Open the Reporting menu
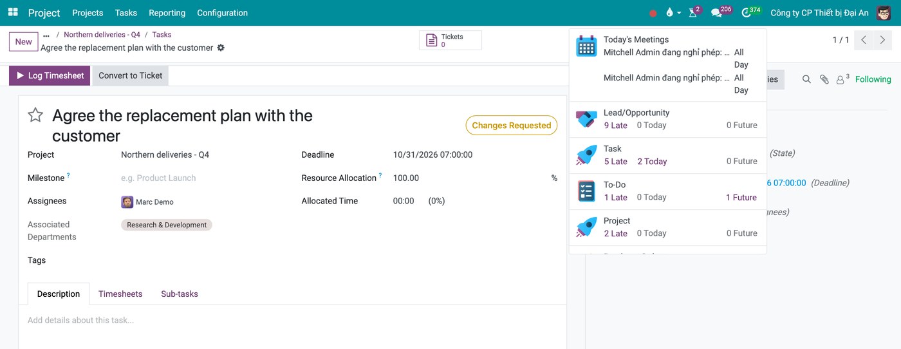The image size is (901, 349). coord(167,13)
